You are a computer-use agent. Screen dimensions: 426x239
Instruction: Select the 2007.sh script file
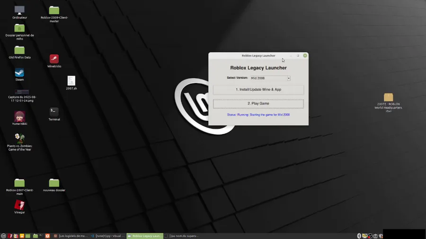(71, 83)
